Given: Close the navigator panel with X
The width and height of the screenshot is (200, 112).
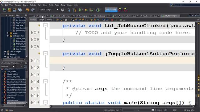Looking at the screenshot, I should coord(22,63).
